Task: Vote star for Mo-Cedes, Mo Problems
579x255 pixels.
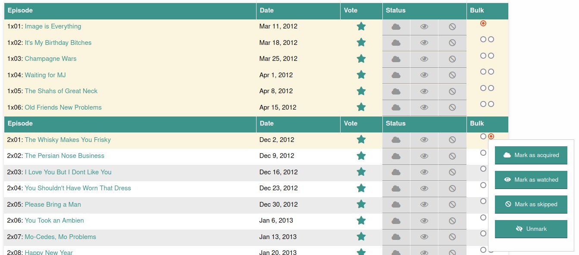Action: pyautogui.click(x=361, y=236)
